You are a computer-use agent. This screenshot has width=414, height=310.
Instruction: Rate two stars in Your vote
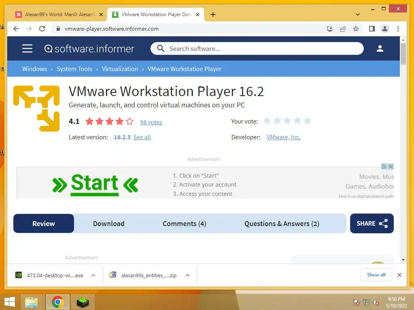click(277, 121)
